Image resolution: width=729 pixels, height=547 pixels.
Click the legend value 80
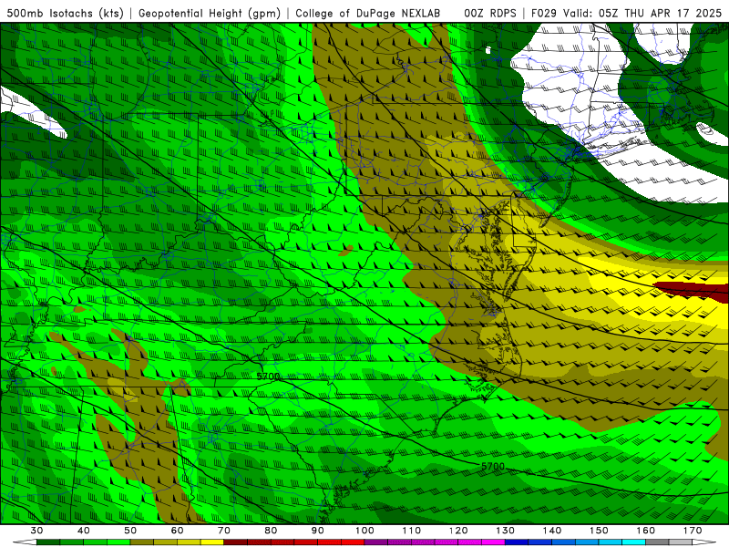(271, 531)
